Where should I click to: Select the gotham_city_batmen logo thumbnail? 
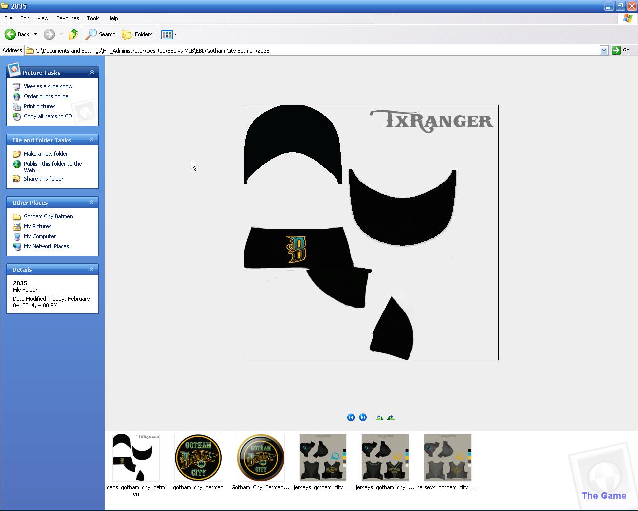pyautogui.click(x=198, y=458)
